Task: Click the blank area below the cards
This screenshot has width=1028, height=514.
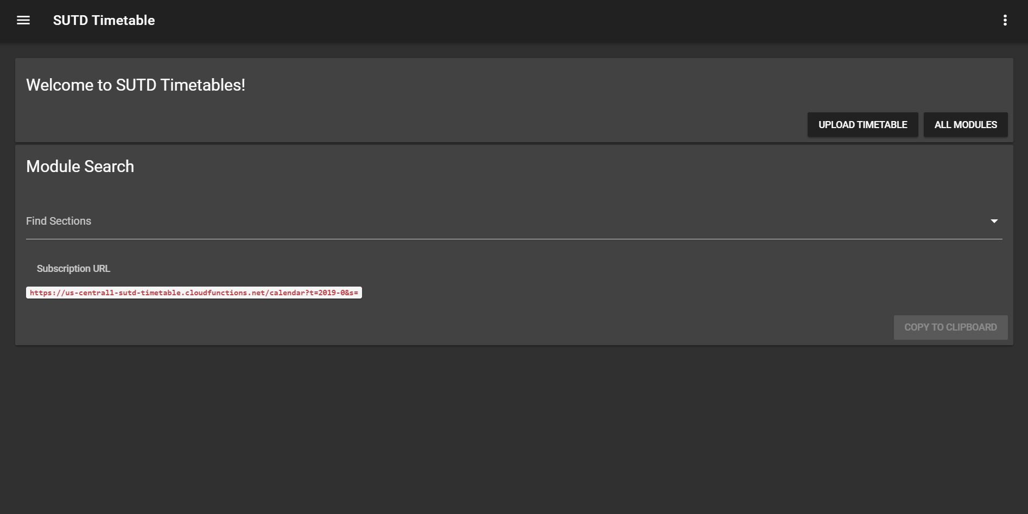Action: [x=514, y=429]
